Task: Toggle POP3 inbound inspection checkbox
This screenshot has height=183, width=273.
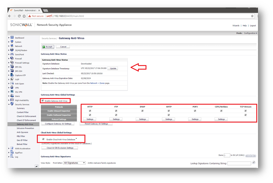Action: pyautogui.click(x=195, y=111)
